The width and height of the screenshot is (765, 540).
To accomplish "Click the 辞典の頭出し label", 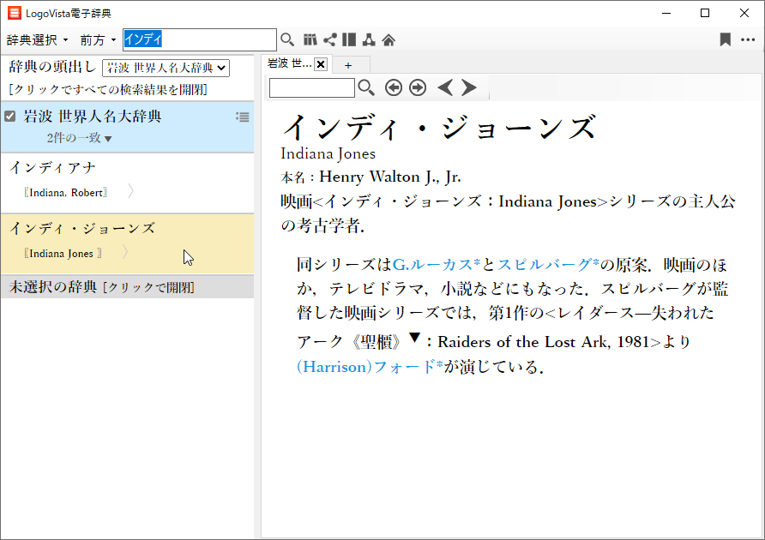I will [52, 67].
